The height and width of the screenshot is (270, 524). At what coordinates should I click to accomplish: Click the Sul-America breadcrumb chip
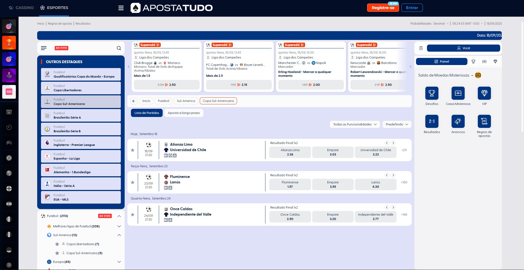pyautogui.click(x=186, y=101)
